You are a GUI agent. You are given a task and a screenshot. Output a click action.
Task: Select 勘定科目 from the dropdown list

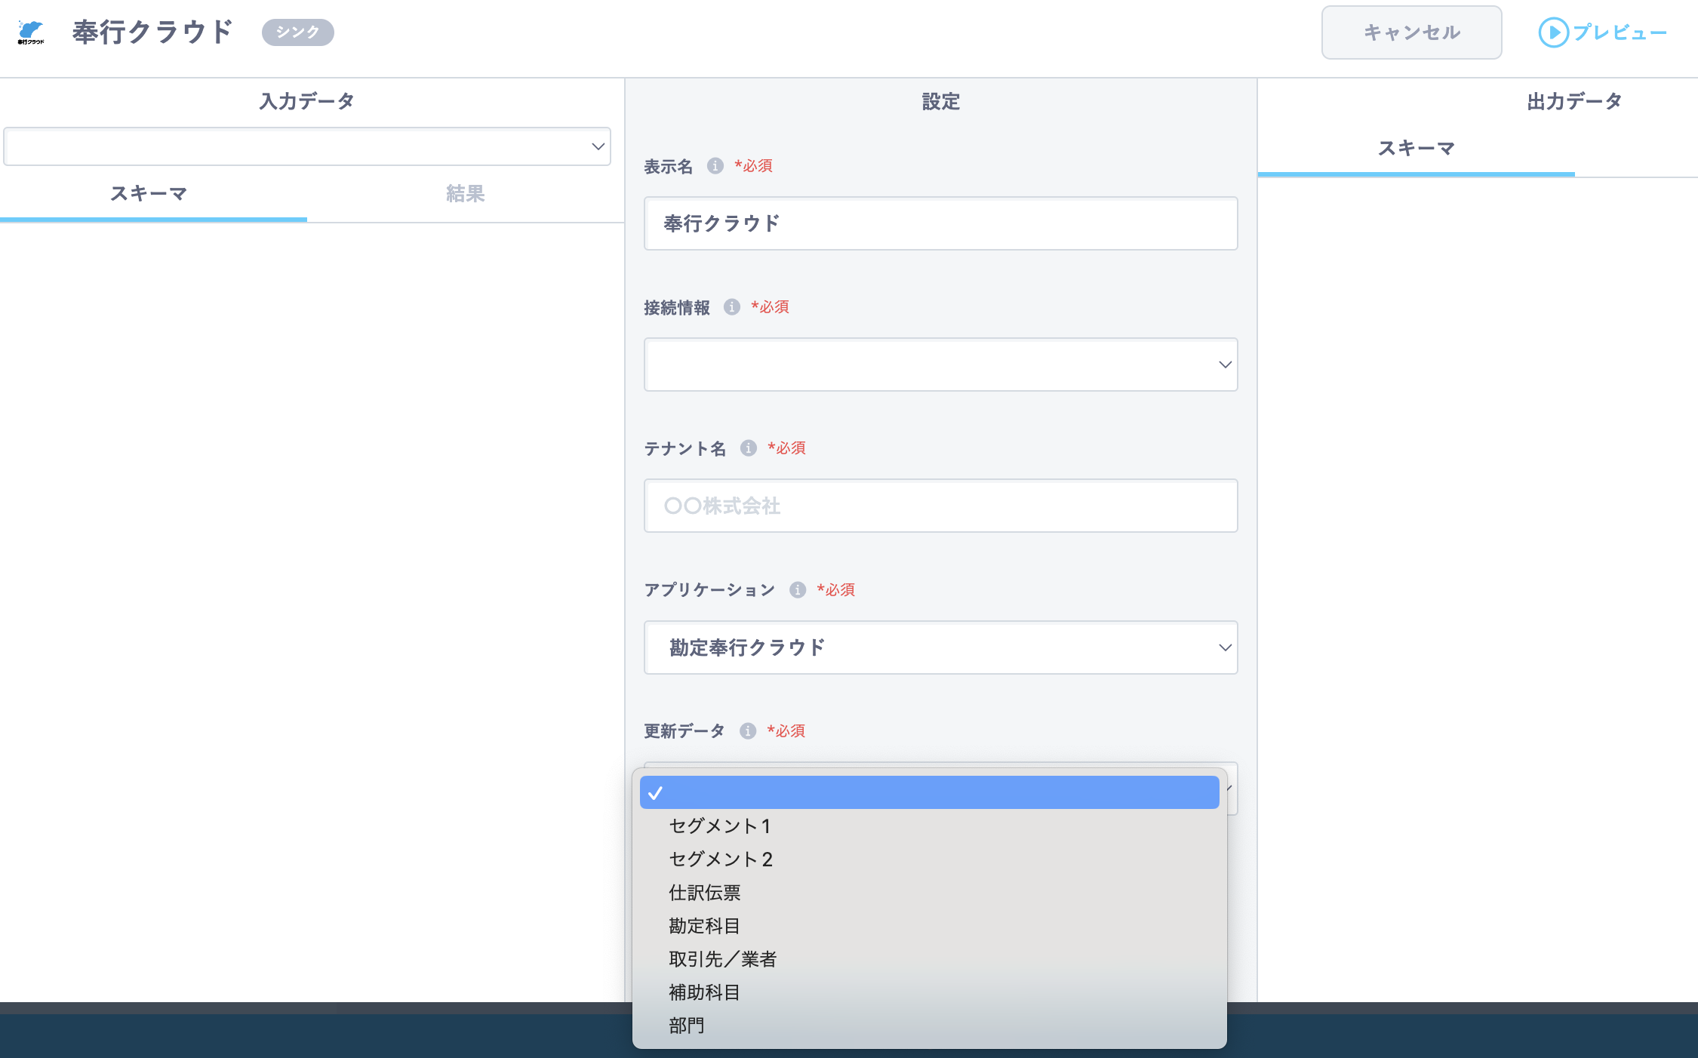coord(929,926)
